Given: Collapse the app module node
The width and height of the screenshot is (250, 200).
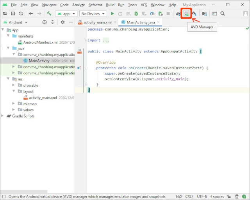Looking at the screenshot, I should (3, 30).
